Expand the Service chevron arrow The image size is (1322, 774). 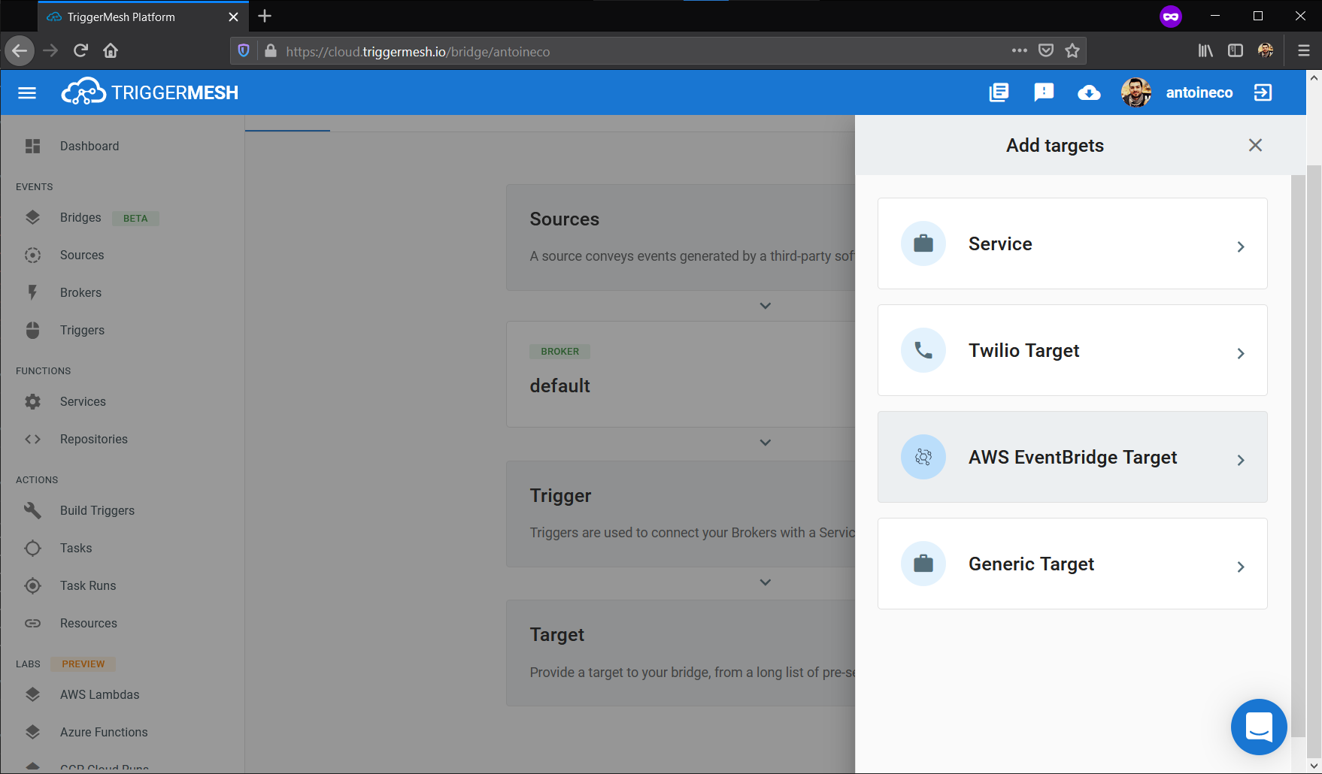(1241, 246)
